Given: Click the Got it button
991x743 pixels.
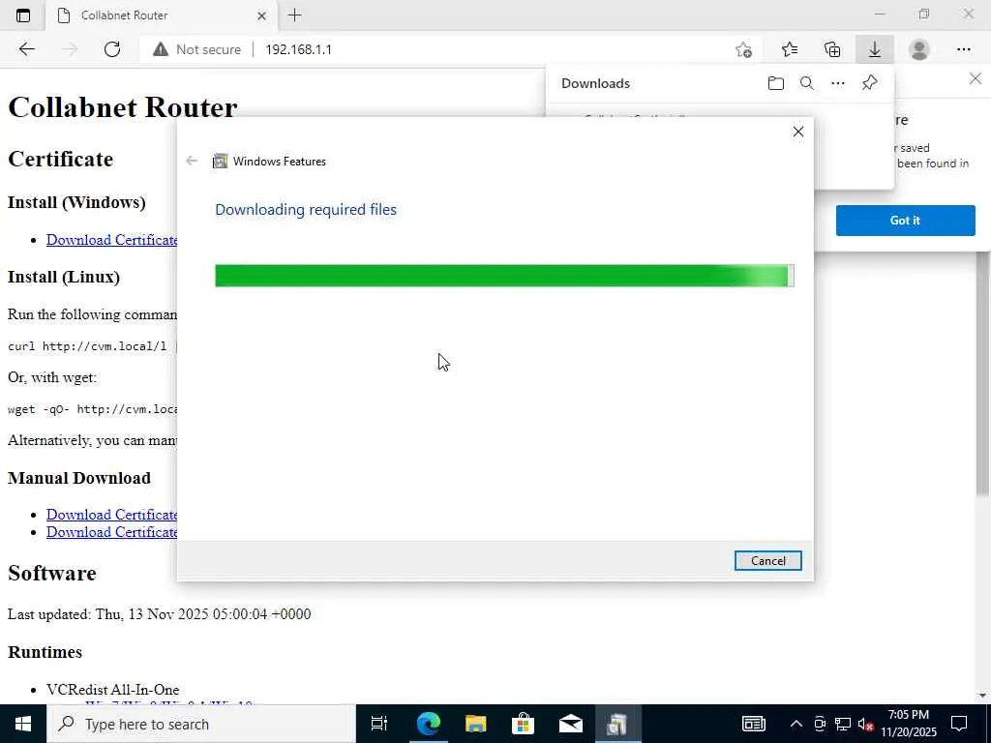Looking at the screenshot, I should tap(905, 221).
